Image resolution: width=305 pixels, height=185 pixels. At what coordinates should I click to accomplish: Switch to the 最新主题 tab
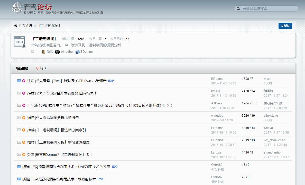point(22,68)
